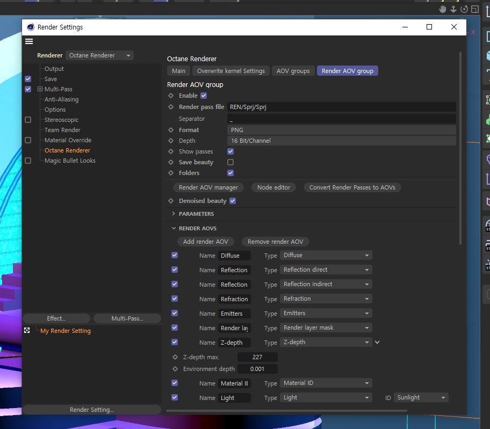Image resolution: width=490 pixels, height=429 pixels.
Task: Click the Add render AOV button
Action: [x=206, y=242]
